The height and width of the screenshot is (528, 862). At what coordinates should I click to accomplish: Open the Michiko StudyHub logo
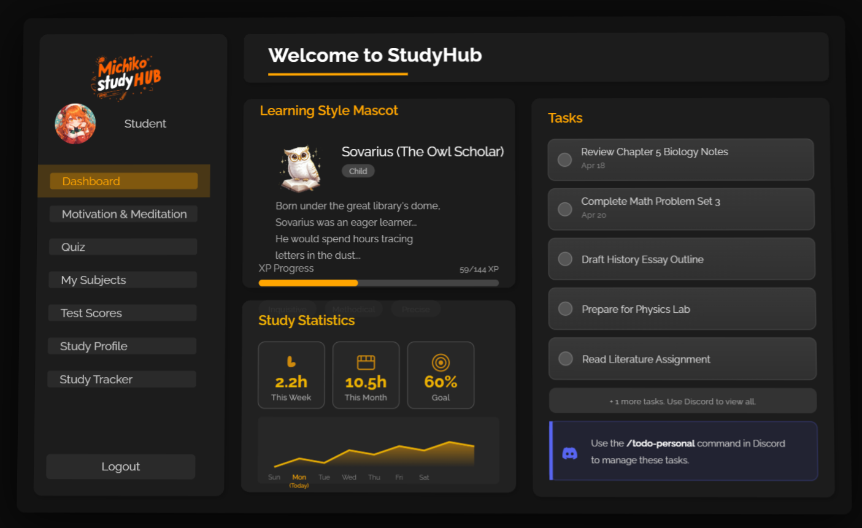click(128, 75)
